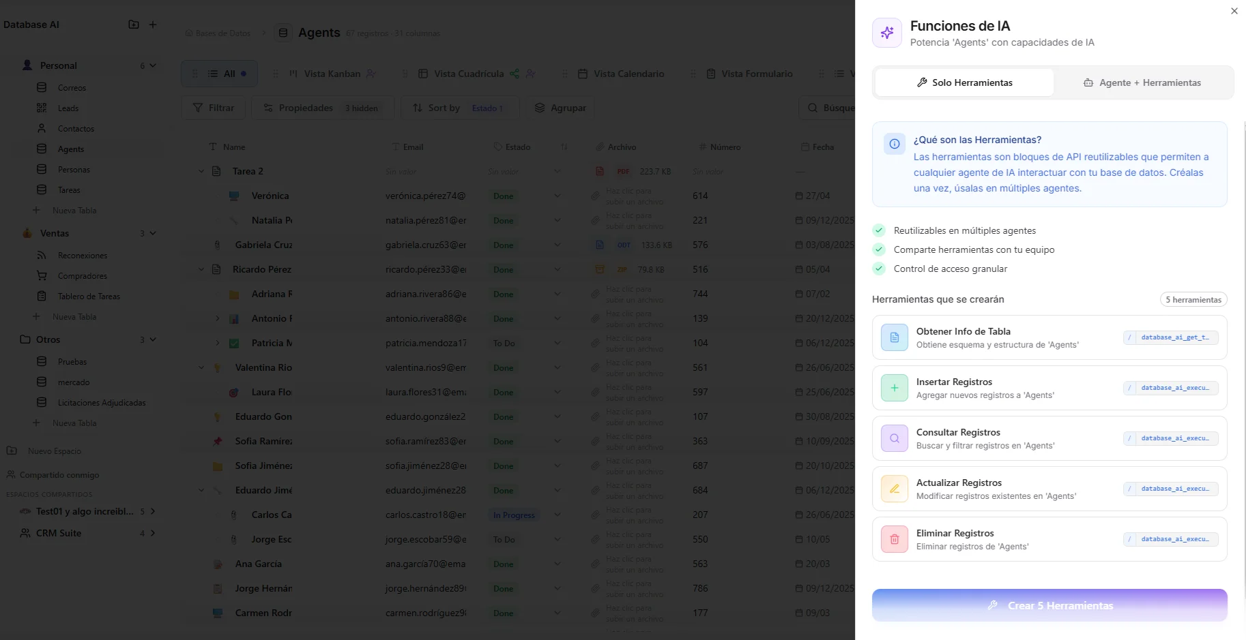Viewport: 1246px width, 640px height.
Task: Click the ODT file 133.6 KB
Action: pos(635,245)
